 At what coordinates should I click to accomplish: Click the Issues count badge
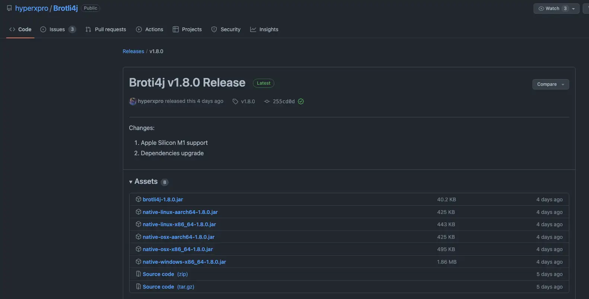[x=72, y=29]
